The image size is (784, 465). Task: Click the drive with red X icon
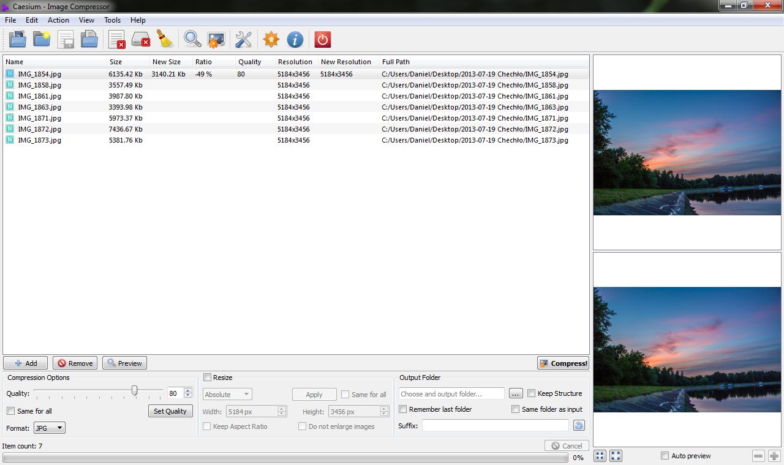141,40
